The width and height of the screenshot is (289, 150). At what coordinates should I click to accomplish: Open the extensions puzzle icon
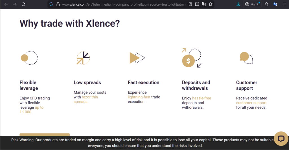(266, 4)
